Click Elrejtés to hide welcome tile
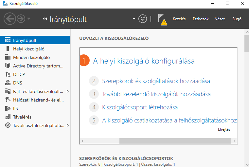249x167 pixels. point(224,129)
